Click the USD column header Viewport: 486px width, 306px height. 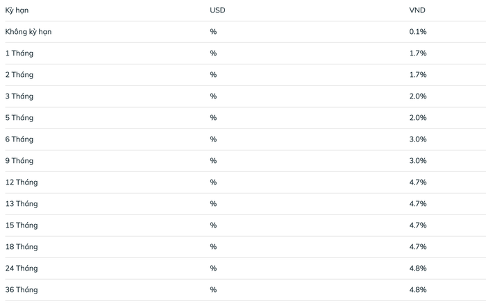coord(217,10)
